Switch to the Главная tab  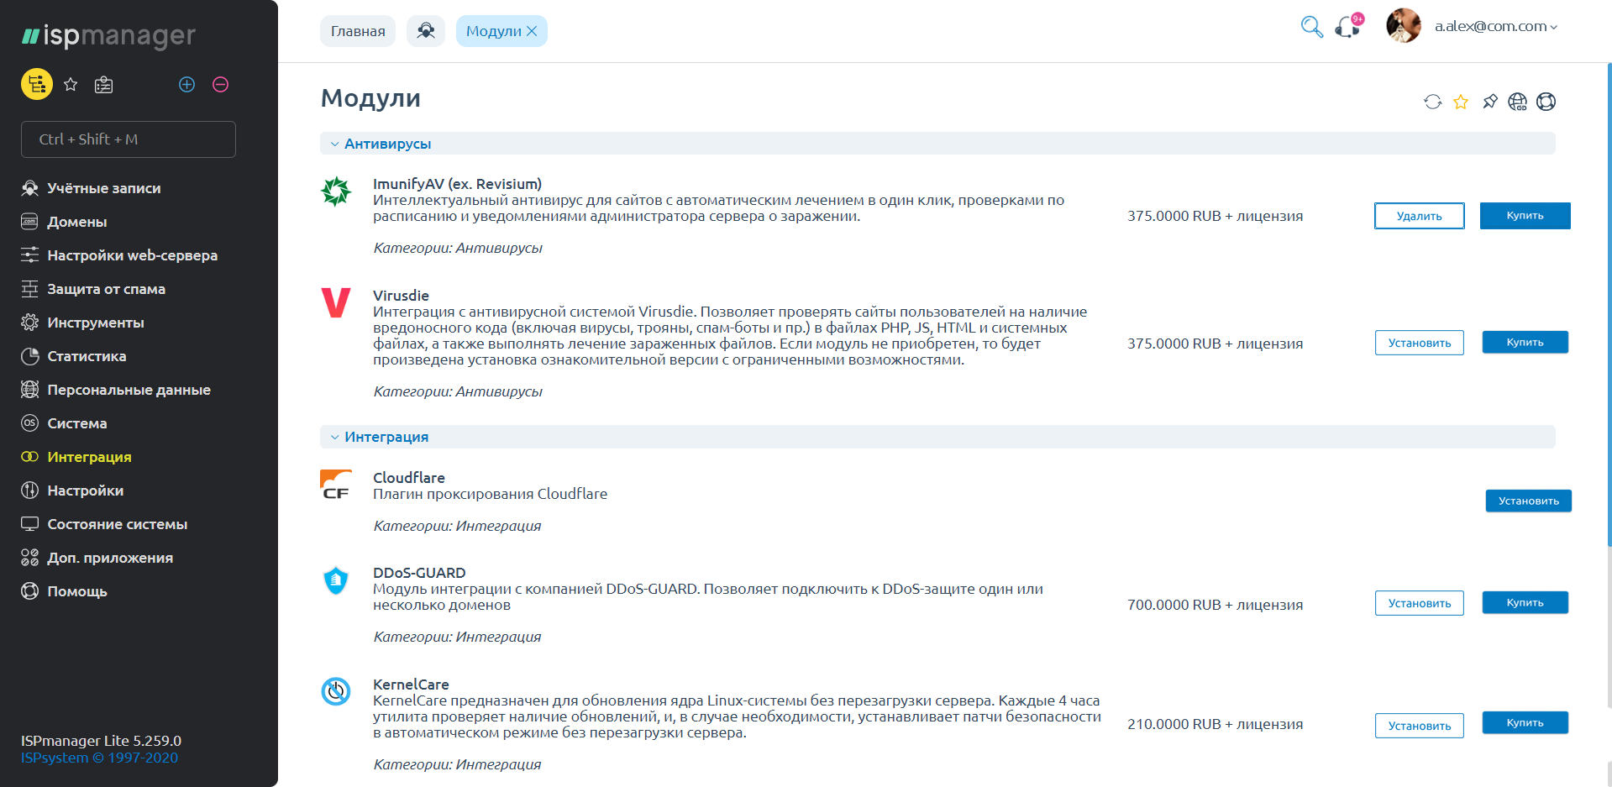pos(358,31)
